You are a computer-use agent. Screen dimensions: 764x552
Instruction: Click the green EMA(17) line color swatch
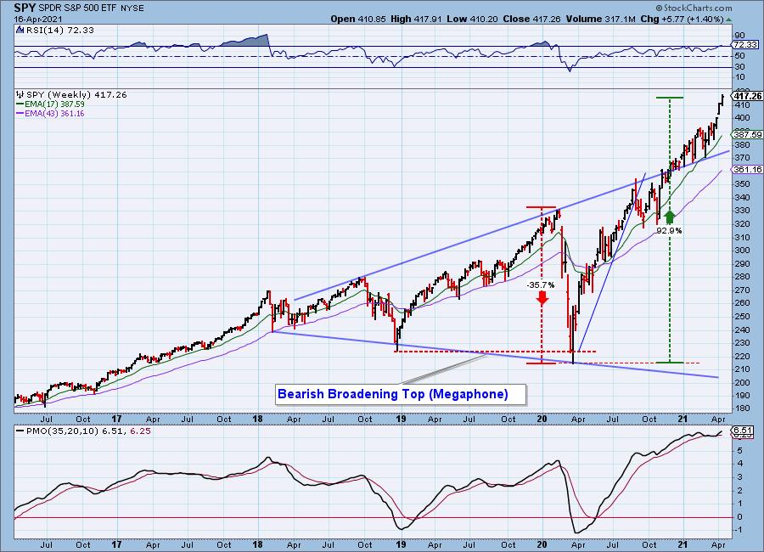20,104
